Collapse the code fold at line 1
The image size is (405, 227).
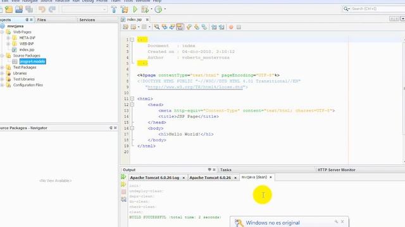(x=132, y=40)
